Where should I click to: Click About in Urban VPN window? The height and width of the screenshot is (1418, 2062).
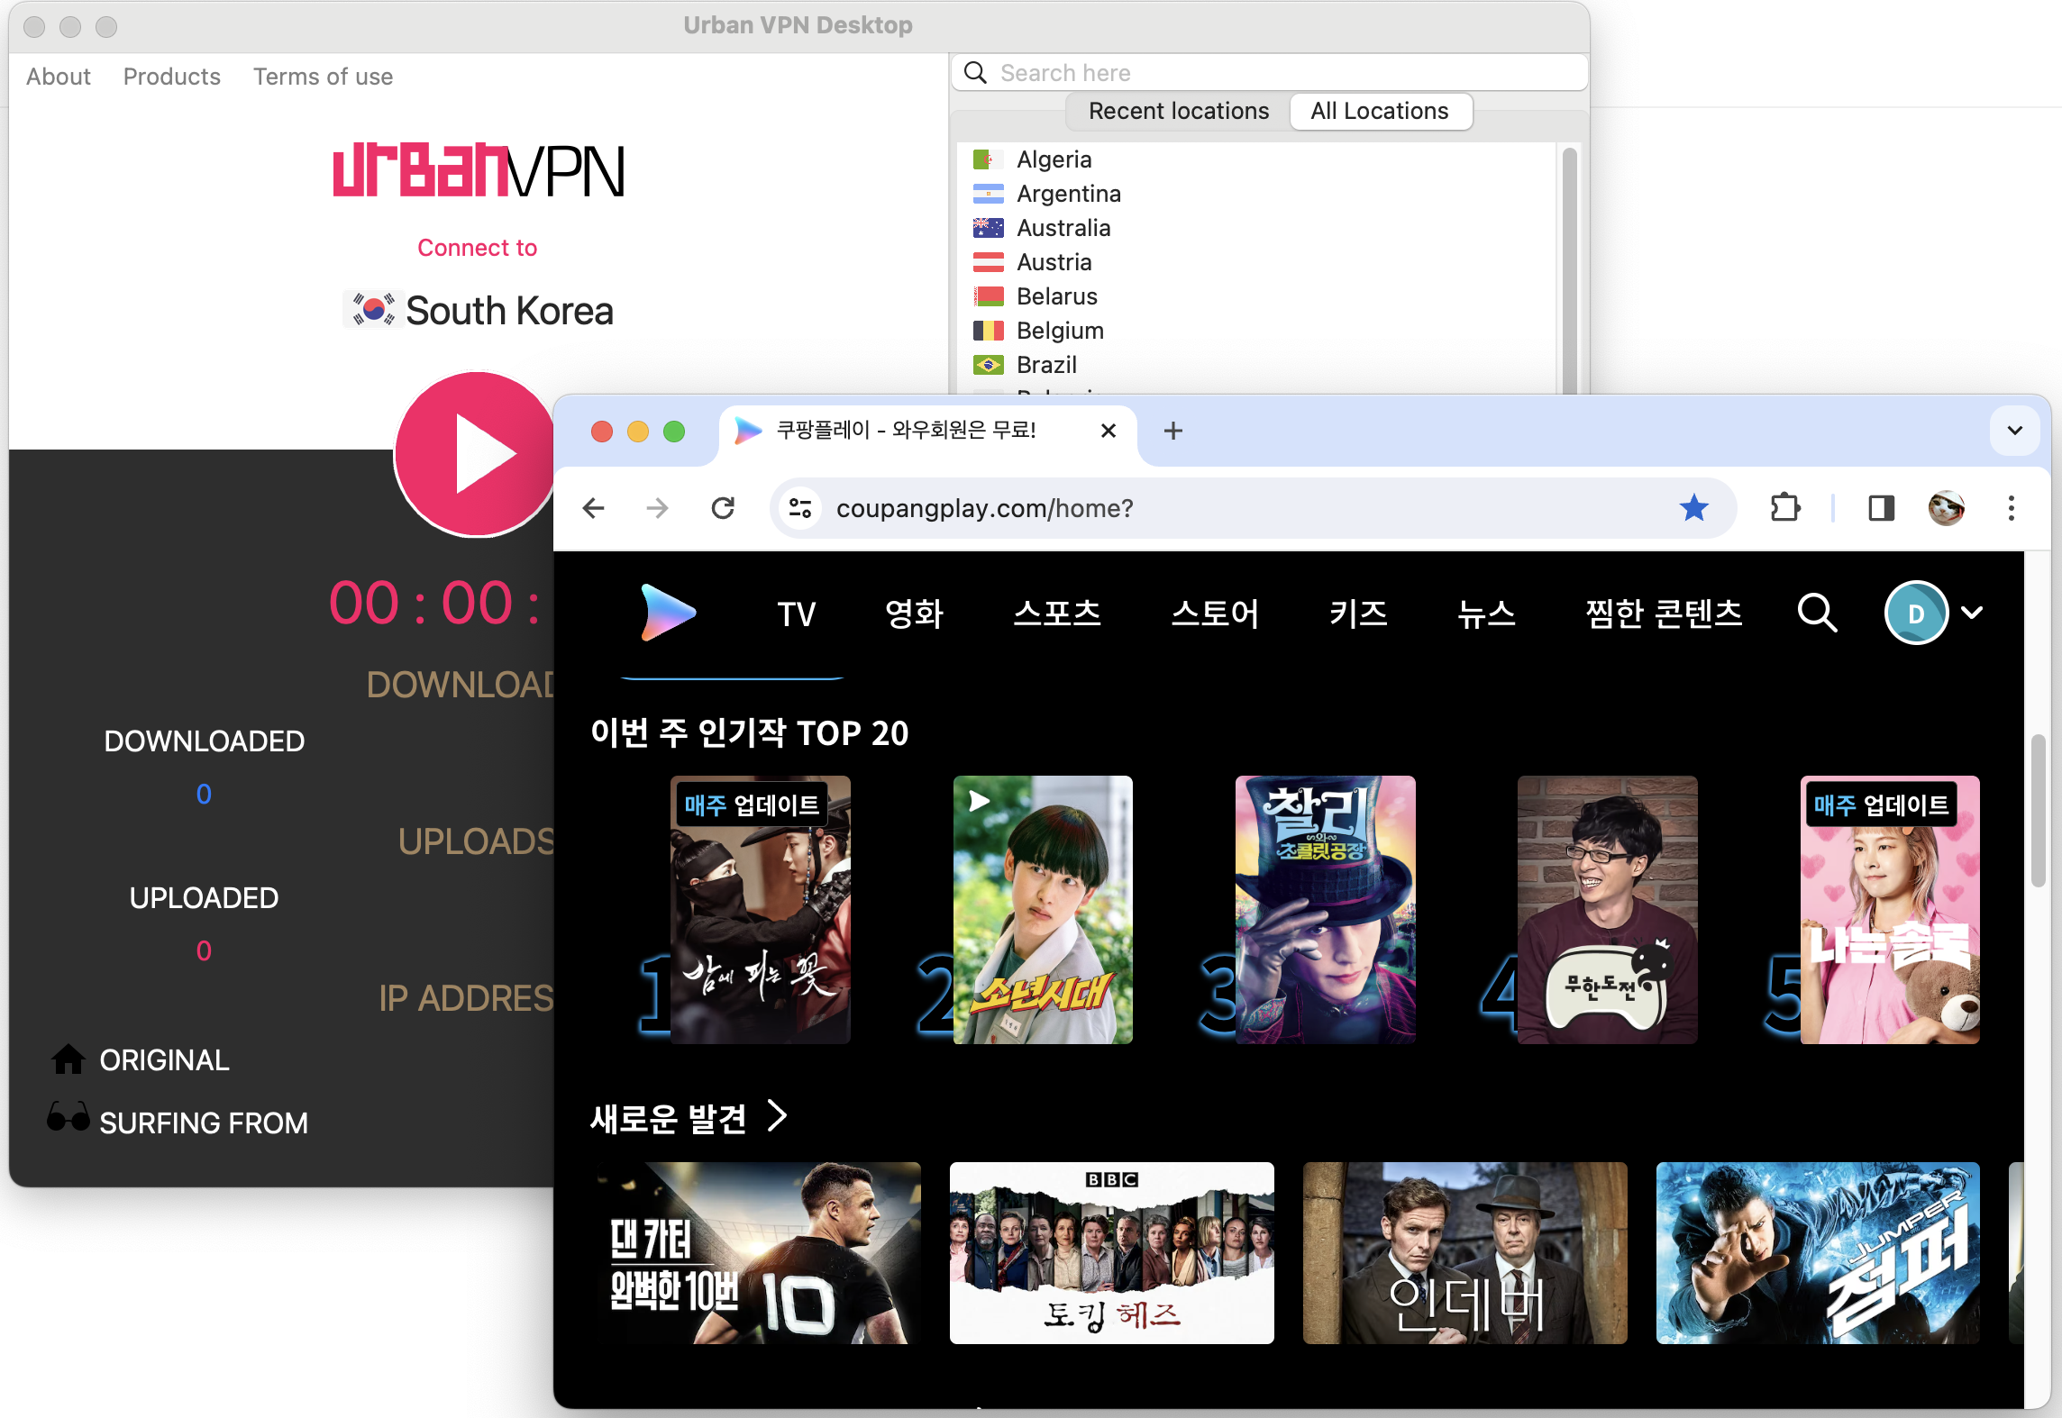click(x=59, y=77)
